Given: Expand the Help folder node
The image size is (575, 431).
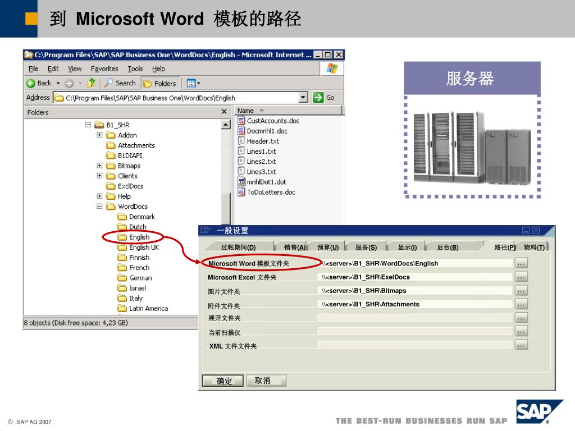Looking at the screenshot, I should coord(99,196).
